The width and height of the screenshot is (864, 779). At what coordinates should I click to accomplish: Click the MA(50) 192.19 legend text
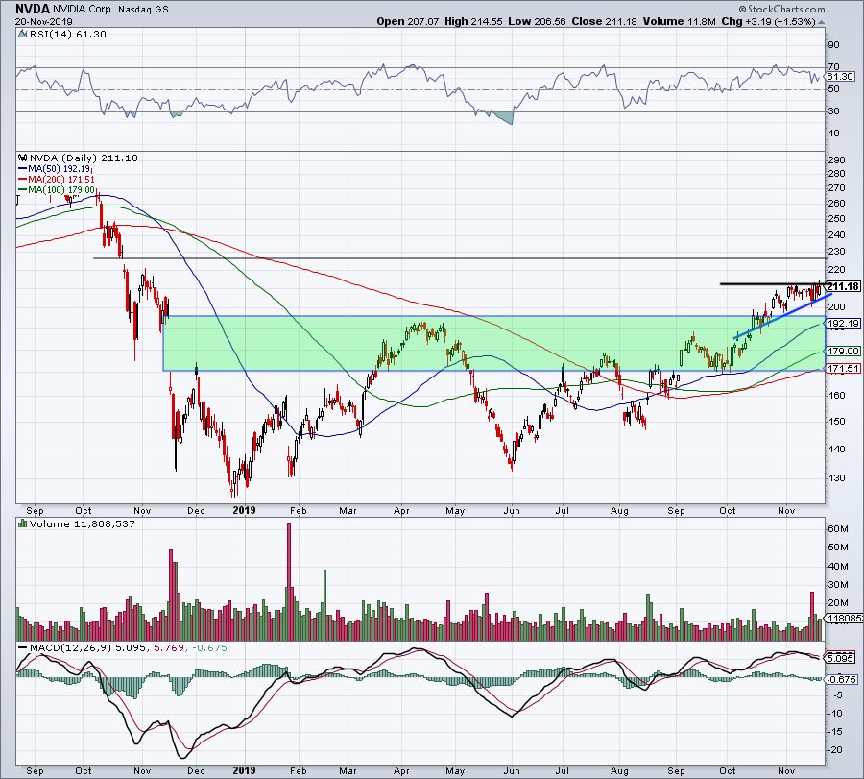pyautogui.click(x=59, y=169)
